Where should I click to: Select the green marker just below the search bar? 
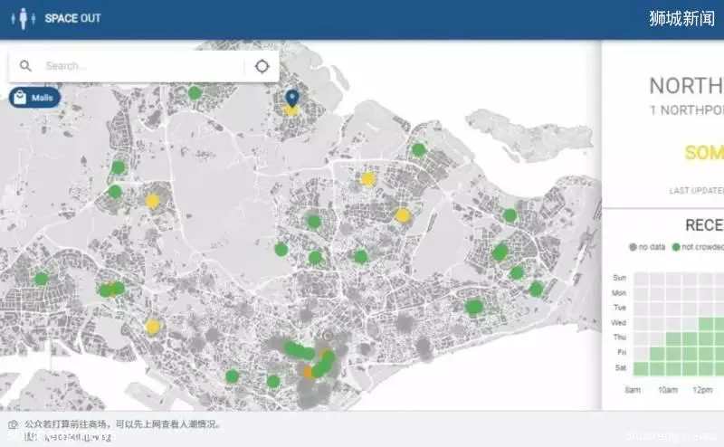click(x=195, y=93)
